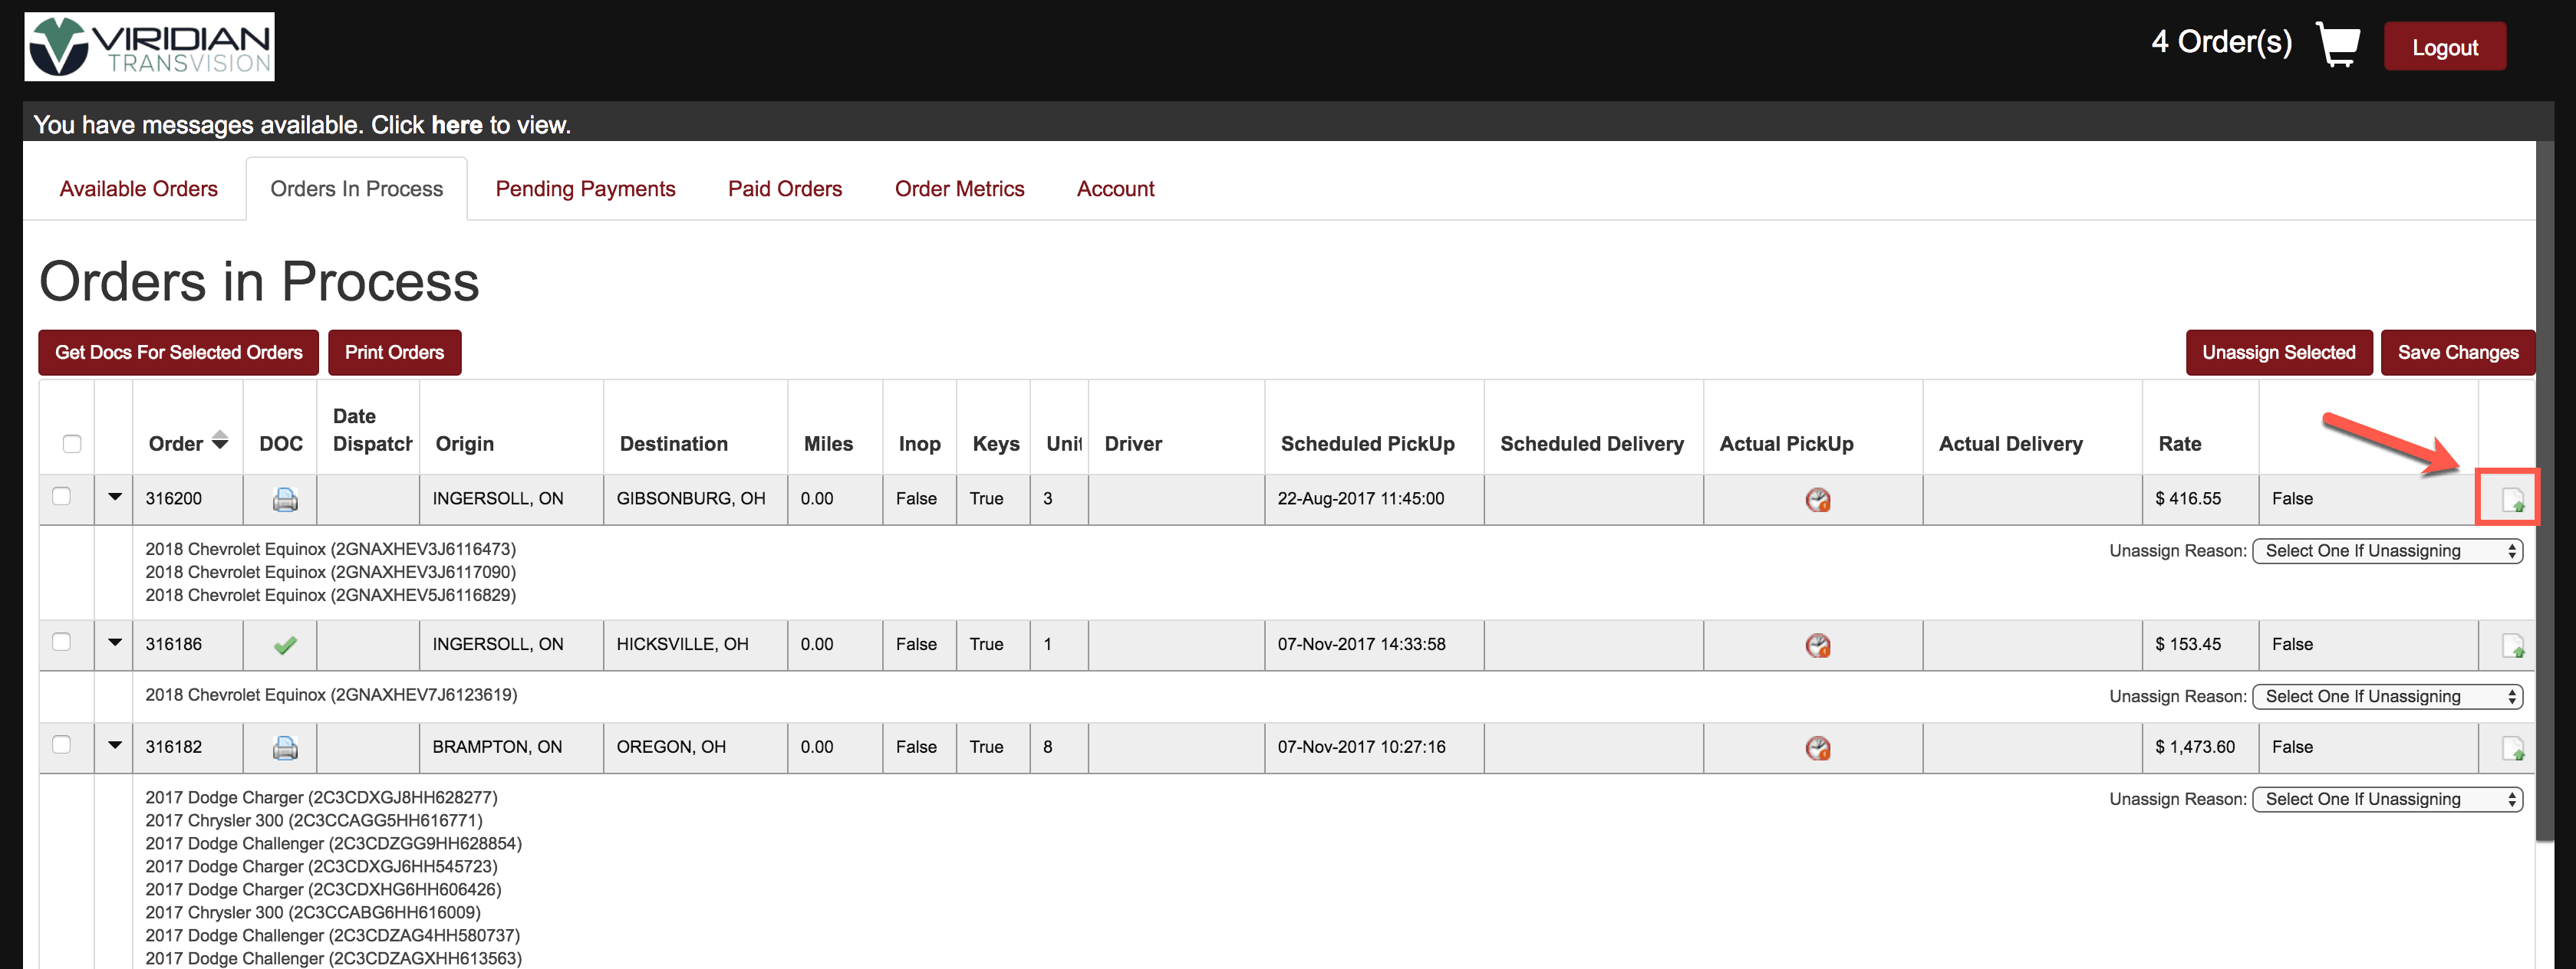Toggle the select-all checkbox in the table header
Viewport: 2576px width, 969px height.
pyautogui.click(x=72, y=444)
